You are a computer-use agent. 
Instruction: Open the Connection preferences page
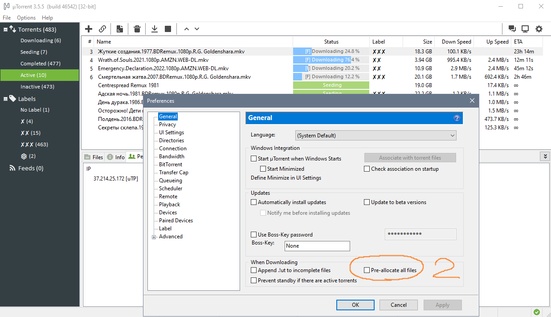tap(173, 148)
